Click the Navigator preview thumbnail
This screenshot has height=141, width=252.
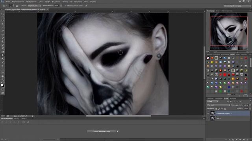[x=229, y=31]
